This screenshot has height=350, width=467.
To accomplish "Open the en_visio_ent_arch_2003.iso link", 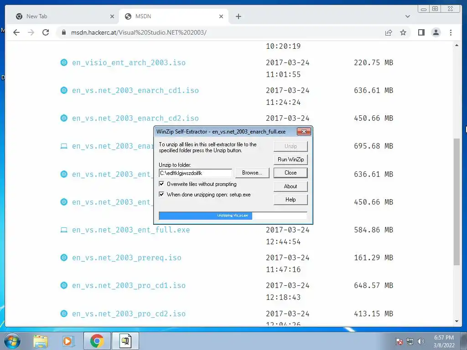I will coord(129,63).
